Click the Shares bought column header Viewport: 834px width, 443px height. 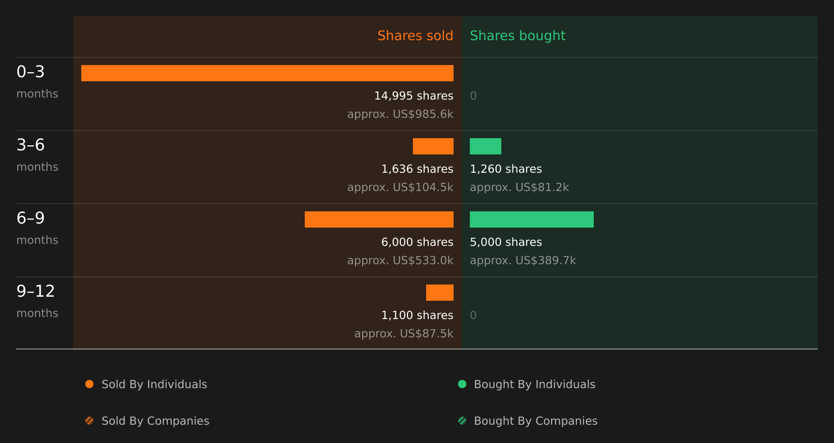pyautogui.click(x=518, y=36)
